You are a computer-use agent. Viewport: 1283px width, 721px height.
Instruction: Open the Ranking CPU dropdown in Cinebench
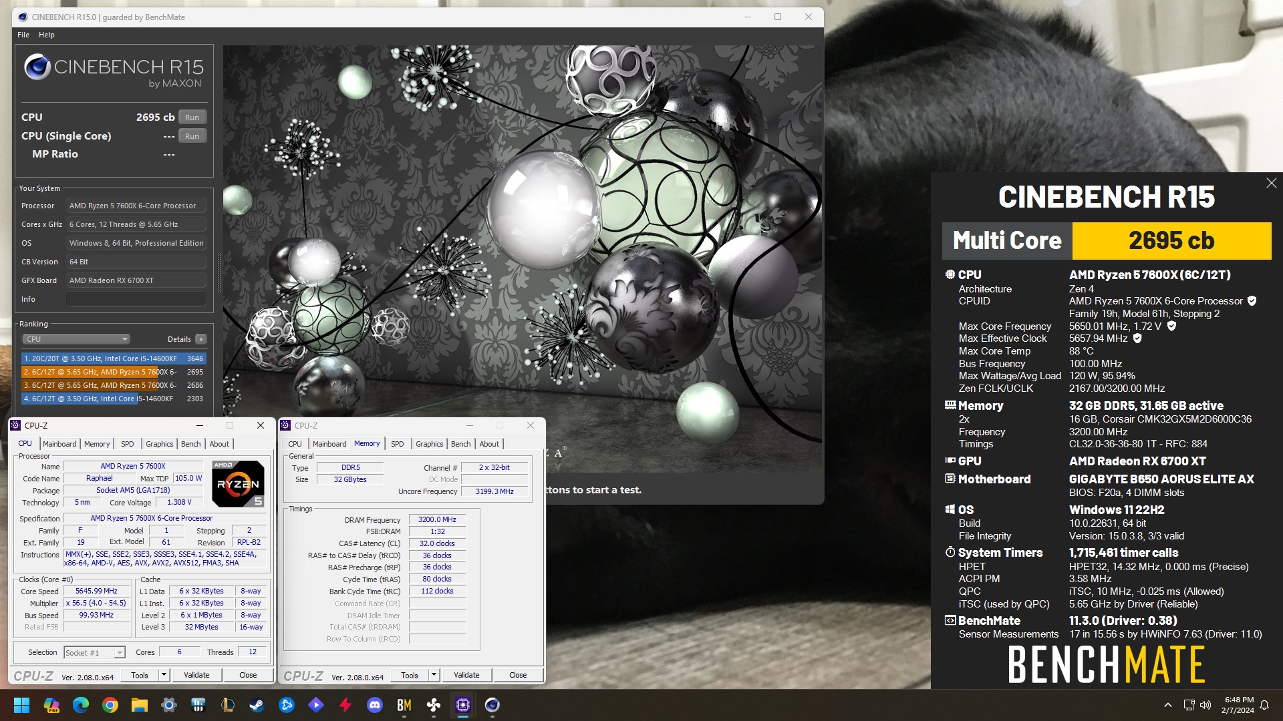[76, 339]
